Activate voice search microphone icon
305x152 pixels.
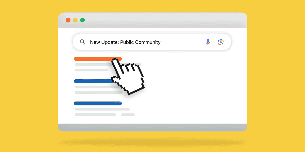coord(208,42)
